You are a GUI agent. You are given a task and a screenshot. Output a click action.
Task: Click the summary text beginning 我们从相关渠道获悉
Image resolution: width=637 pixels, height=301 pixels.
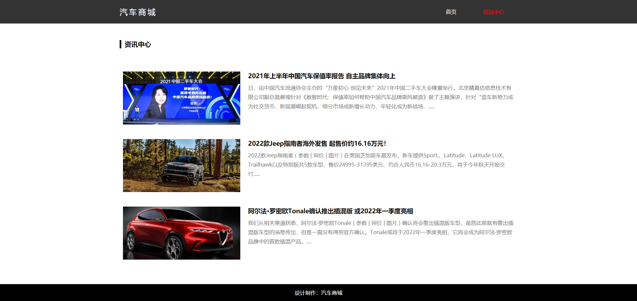381,232
